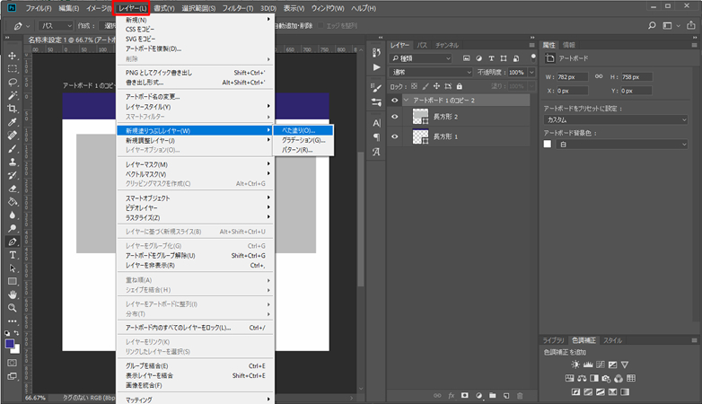Click PNG としてクイック書き出し menu entry
The image size is (702, 404).
(195, 73)
